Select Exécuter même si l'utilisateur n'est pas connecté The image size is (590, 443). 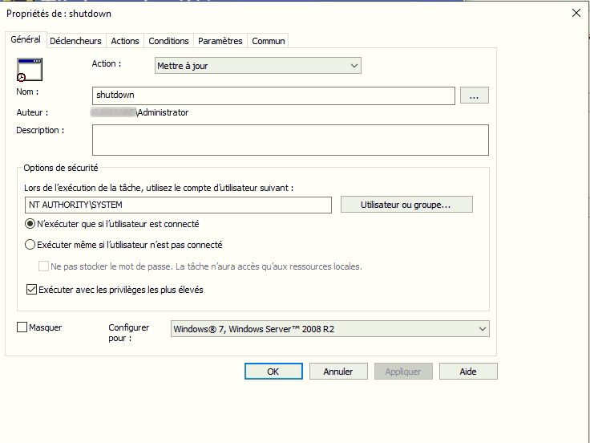pos(30,245)
